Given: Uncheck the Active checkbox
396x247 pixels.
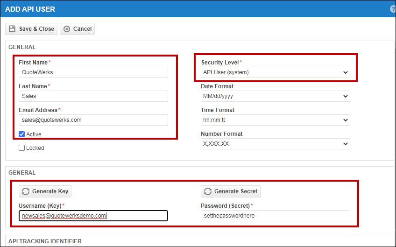Looking at the screenshot, I should (x=22, y=134).
